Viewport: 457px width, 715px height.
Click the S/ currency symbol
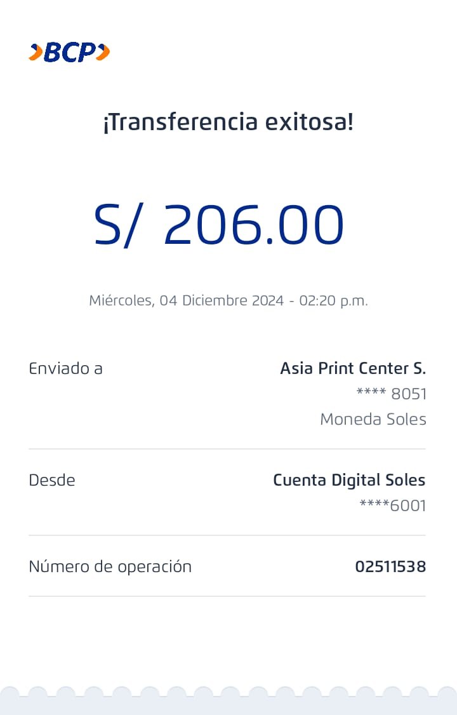coord(116,225)
